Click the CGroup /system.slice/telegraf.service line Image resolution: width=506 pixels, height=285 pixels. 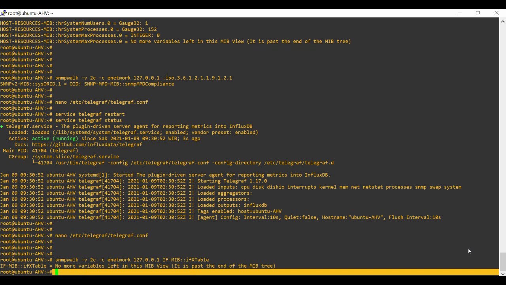[x=64, y=157]
